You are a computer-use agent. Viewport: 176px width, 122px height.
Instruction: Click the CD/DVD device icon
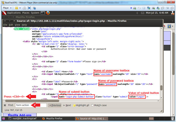(139, 8)
